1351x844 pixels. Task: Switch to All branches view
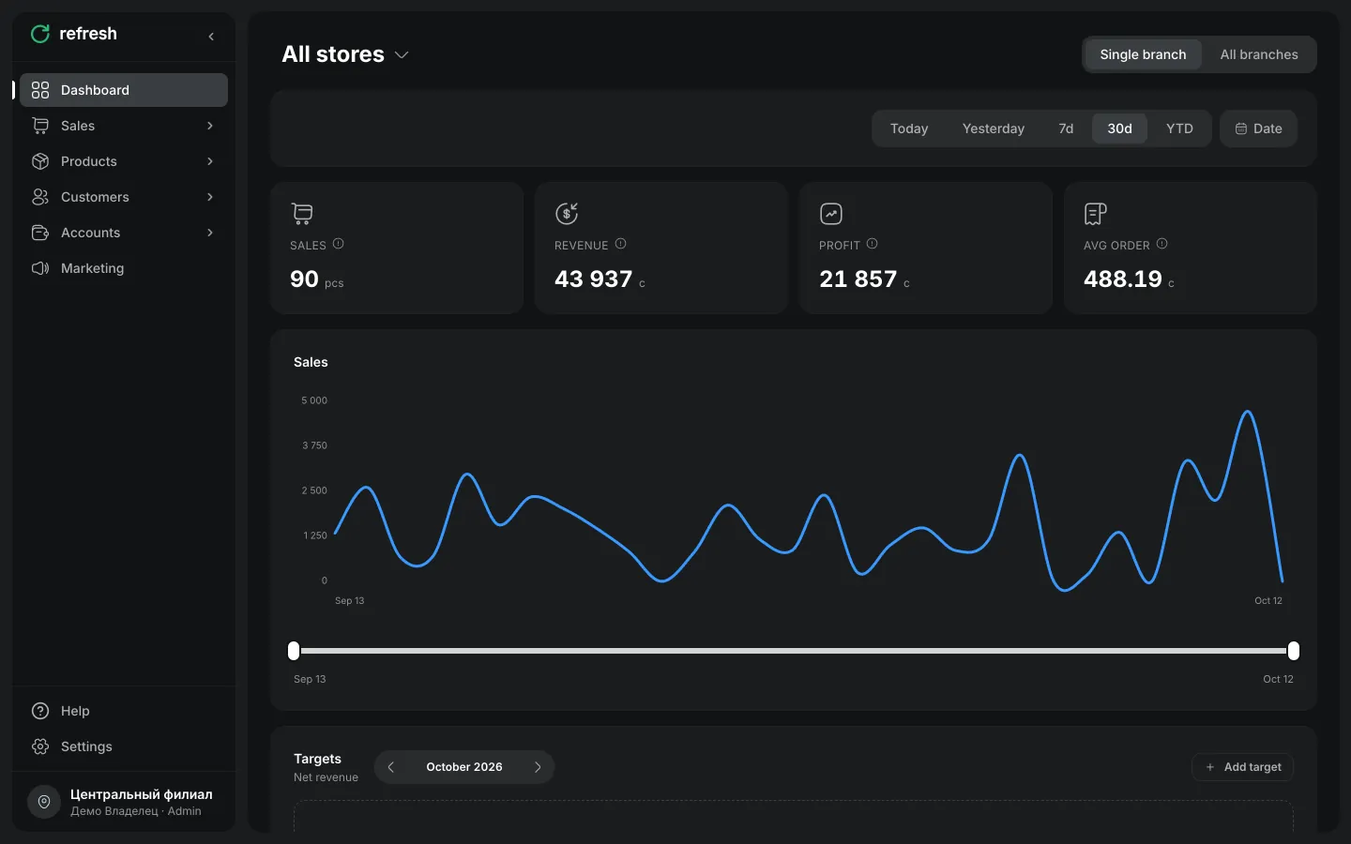pos(1259,54)
